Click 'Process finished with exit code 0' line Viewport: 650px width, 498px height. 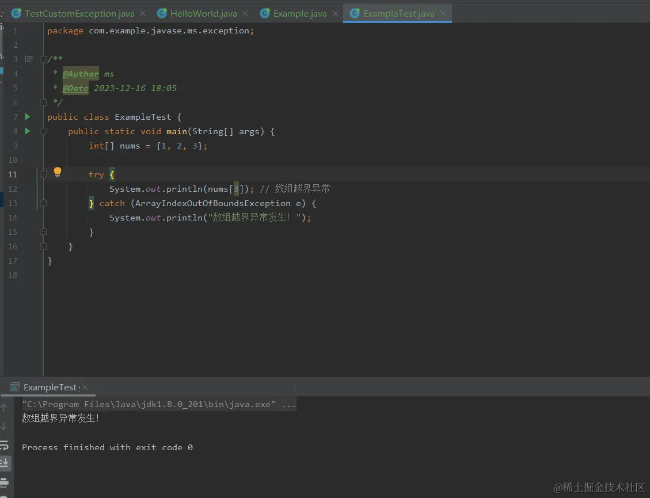coord(107,447)
